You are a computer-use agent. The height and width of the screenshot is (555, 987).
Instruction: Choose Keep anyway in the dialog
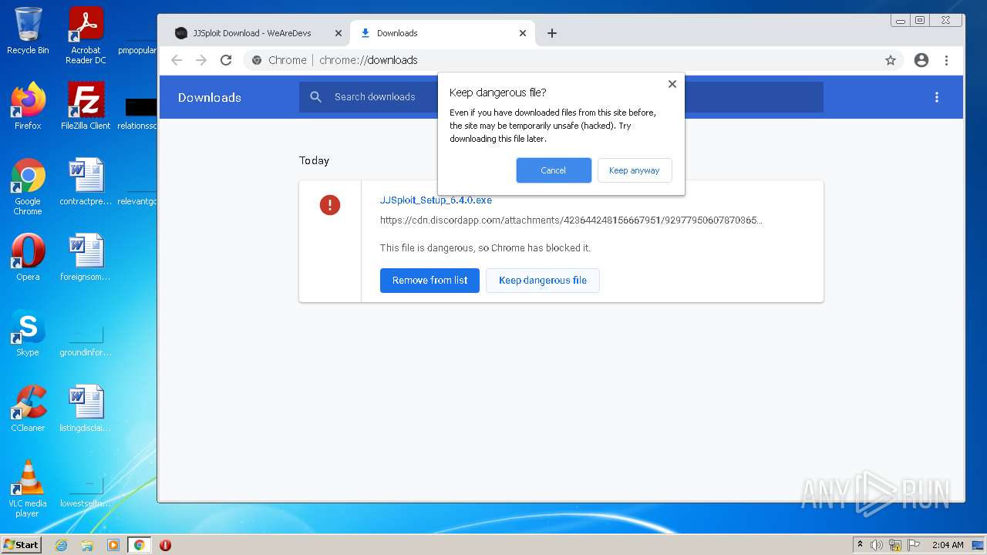tap(635, 170)
